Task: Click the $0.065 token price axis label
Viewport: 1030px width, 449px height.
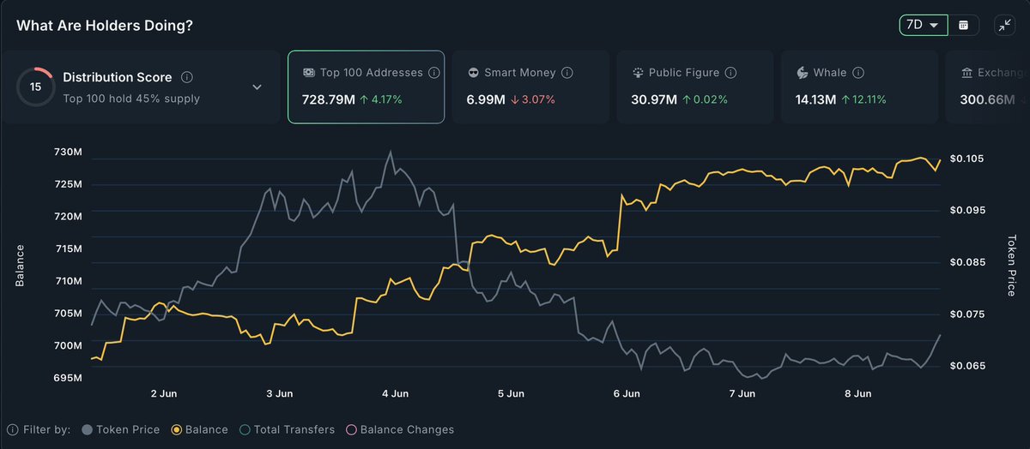Action: pyautogui.click(x=967, y=366)
